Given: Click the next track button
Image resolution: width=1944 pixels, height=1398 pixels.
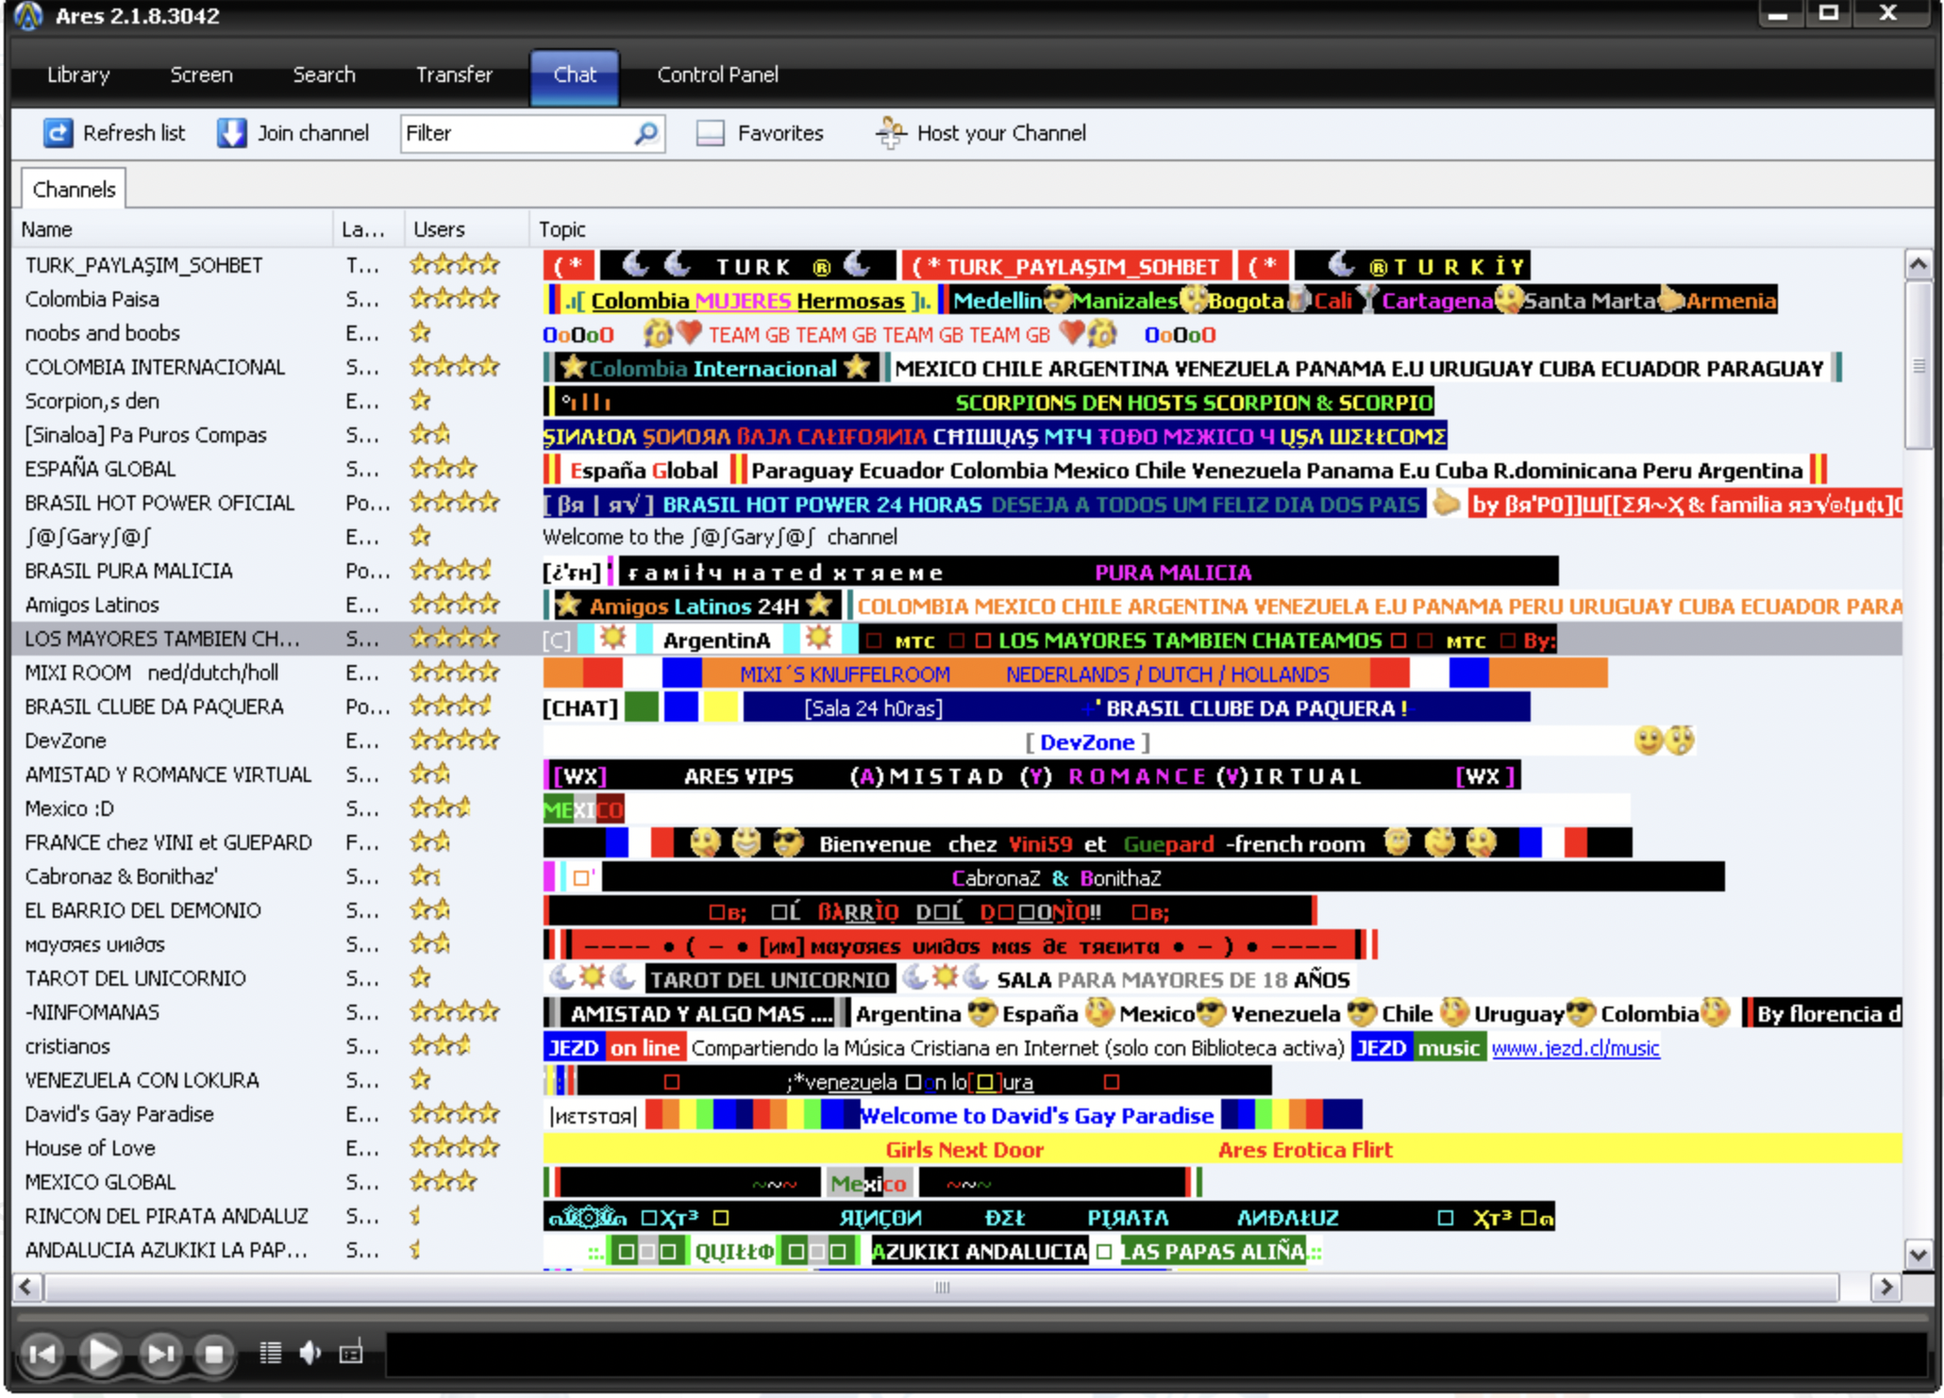Looking at the screenshot, I should coord(159,1354).
